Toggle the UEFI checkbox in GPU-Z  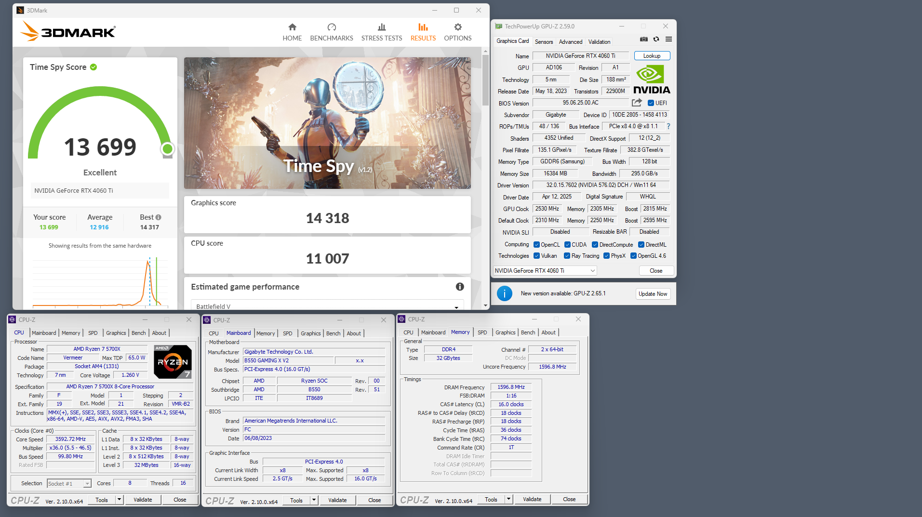point(651,103)
